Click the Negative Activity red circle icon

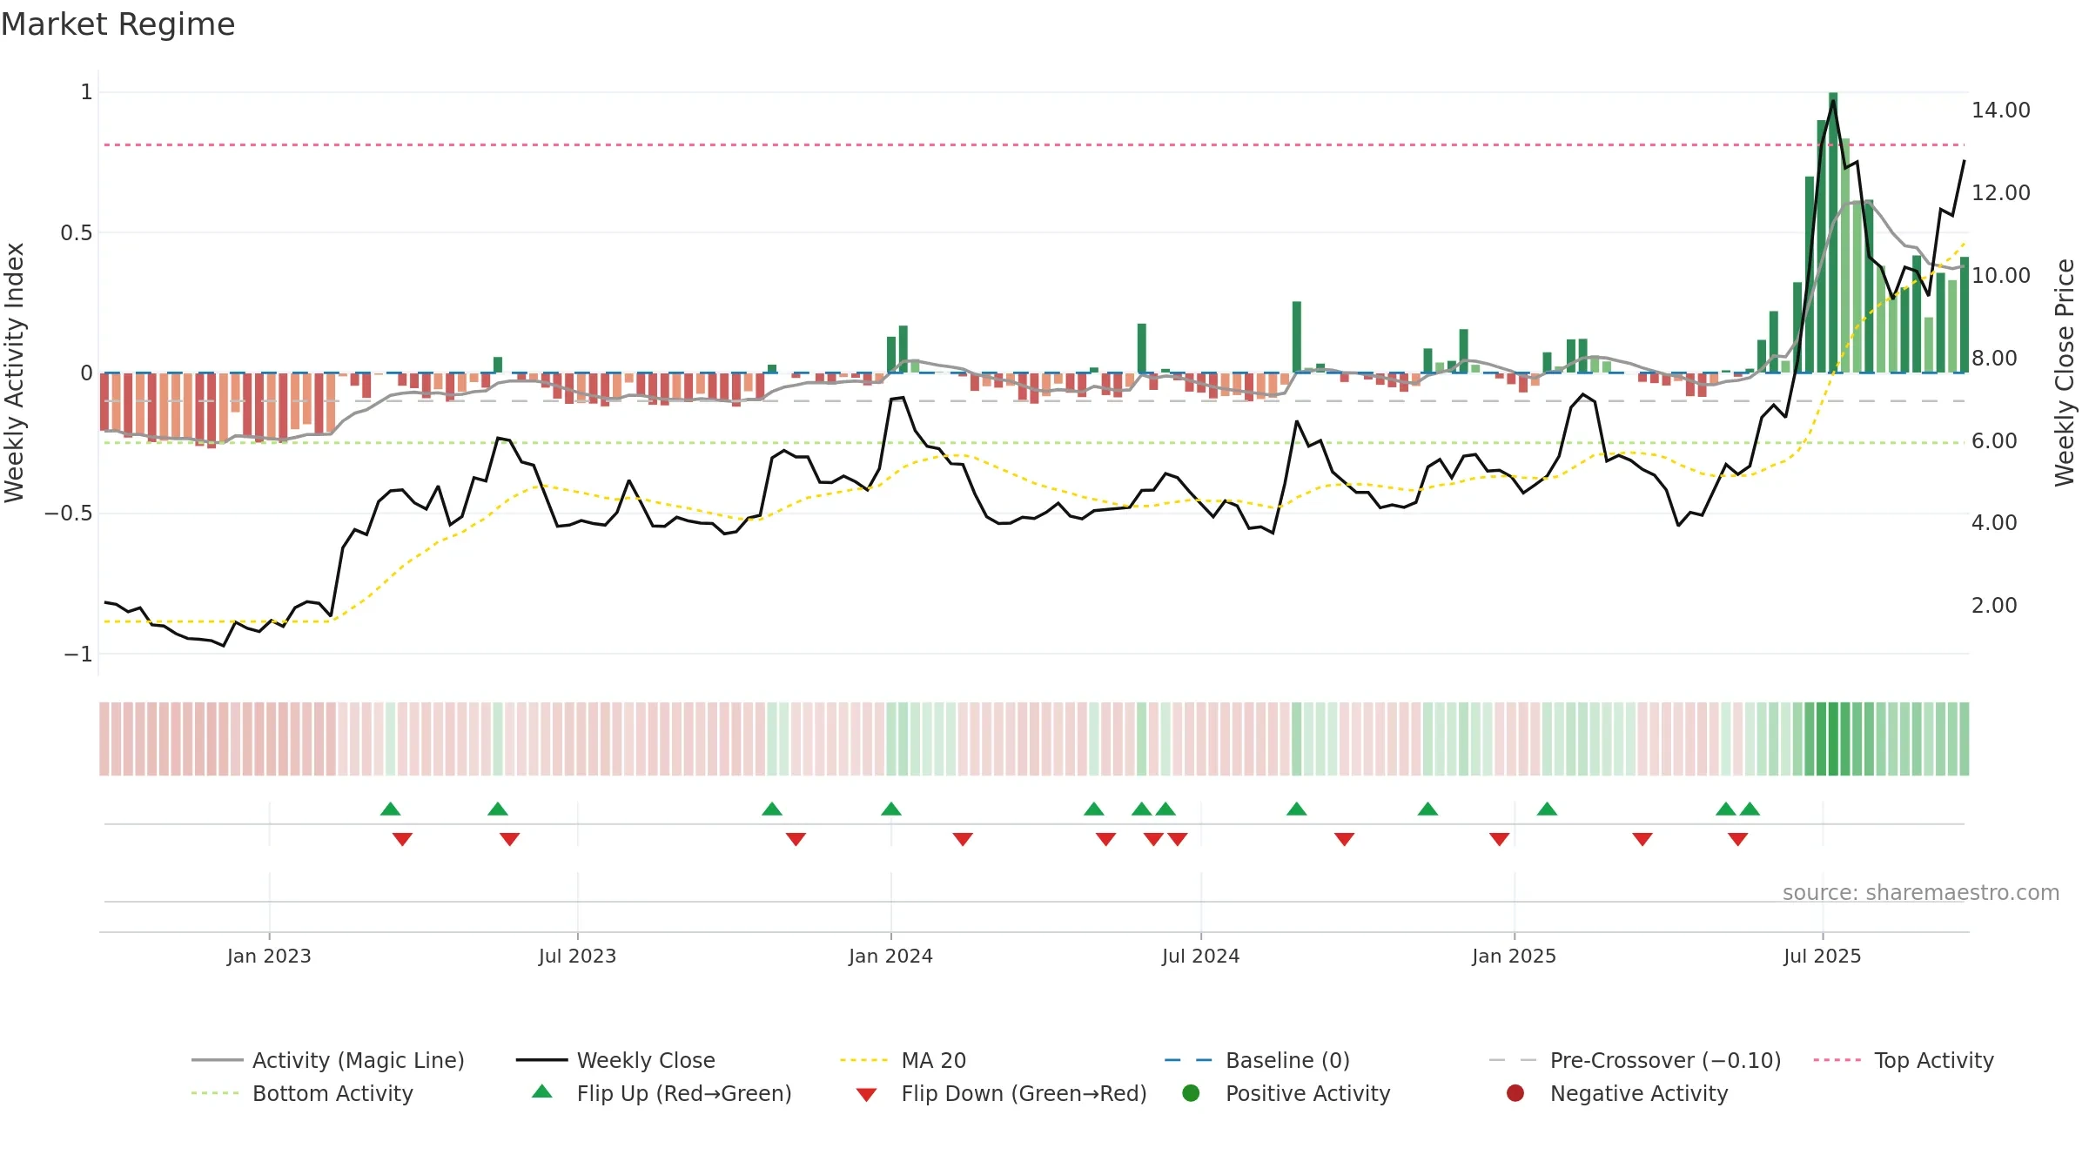tap(1515, 1093)
